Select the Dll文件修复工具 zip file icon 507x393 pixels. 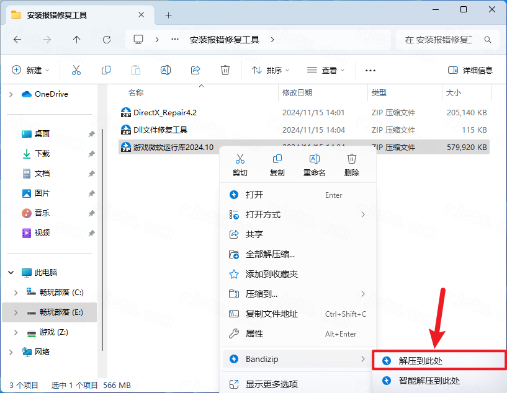pos(126,130)
